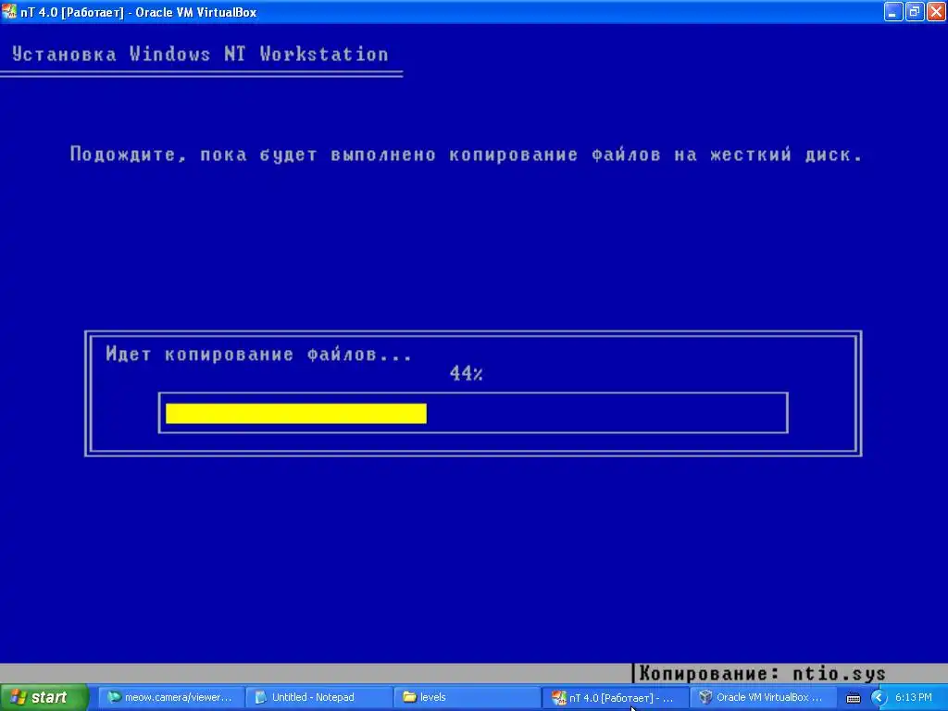948x711 pixels.
Task: Click the 44% progress percentage text
Action: click(x=467, y=373)
